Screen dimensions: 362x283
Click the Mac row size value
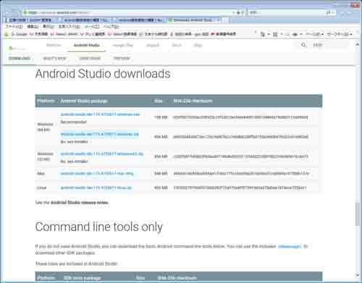pos(161,174)
